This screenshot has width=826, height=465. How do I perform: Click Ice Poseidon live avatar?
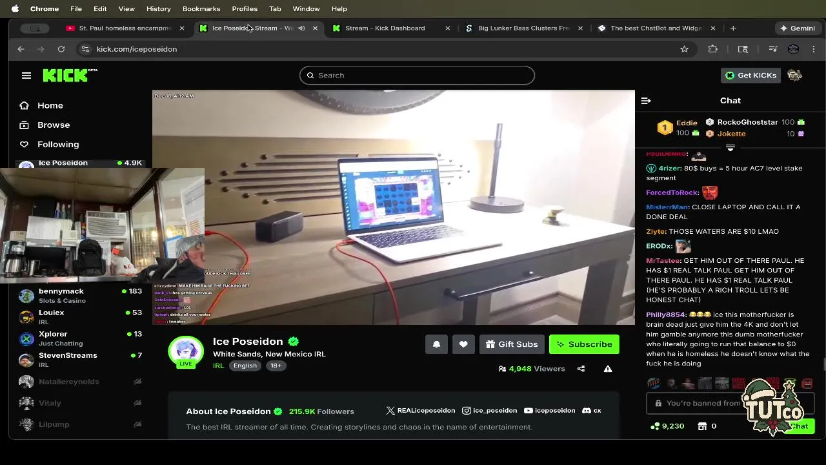[186, 351]
